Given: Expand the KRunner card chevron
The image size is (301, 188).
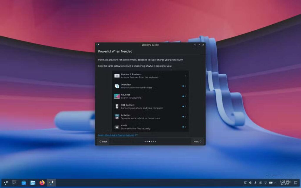Looking at the screenshot, I should pyautogui.click(x=185, y=96).
